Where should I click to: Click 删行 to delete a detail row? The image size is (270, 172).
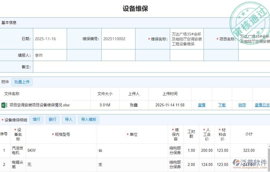[52, 119]
